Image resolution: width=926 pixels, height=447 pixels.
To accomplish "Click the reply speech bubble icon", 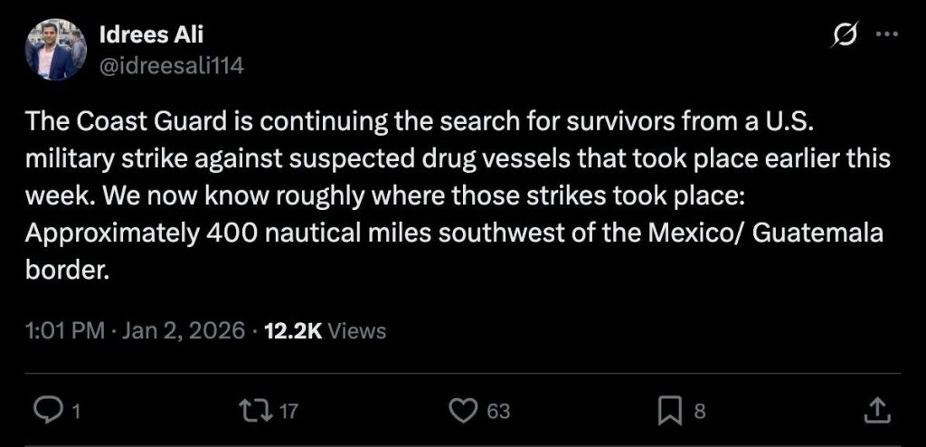I will tap(45, 411).
